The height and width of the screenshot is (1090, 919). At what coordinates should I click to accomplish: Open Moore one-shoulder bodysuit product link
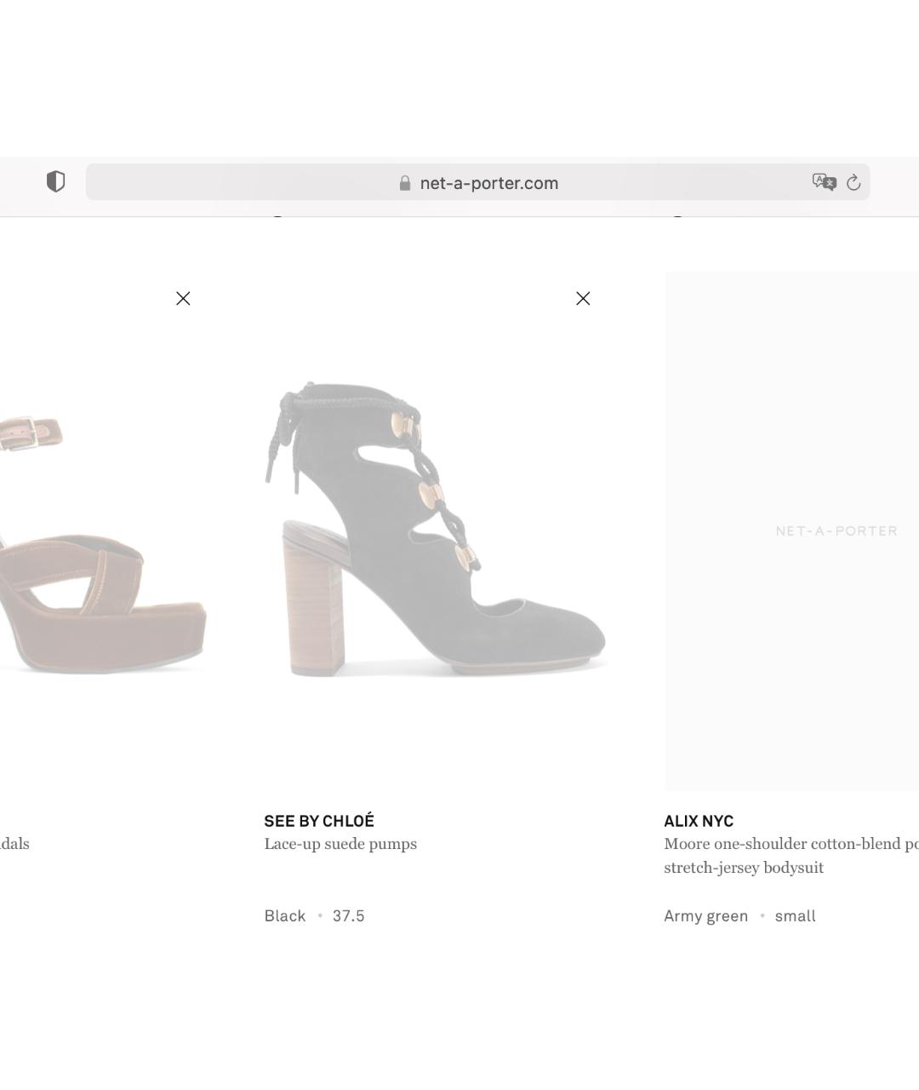point(791,856)
